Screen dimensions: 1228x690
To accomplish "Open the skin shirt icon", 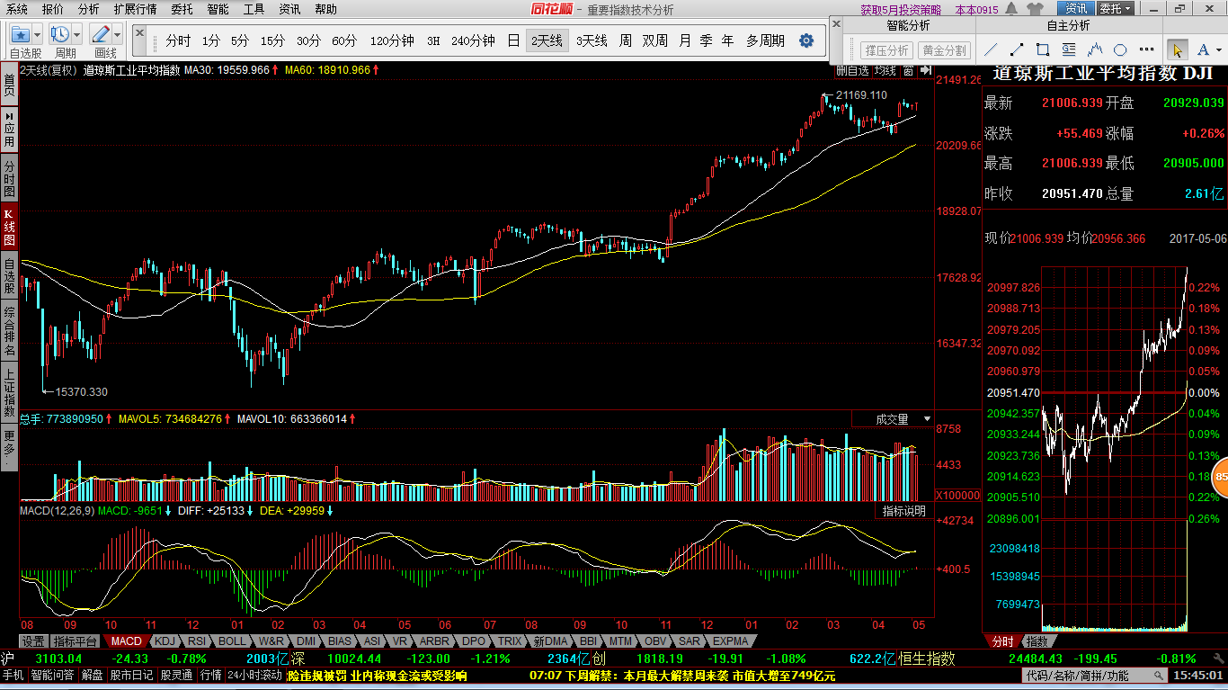I will [1034, 9].
